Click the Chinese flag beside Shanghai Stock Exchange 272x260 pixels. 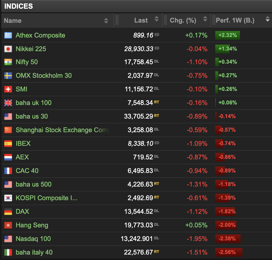pyautogui.click(x=8, y=130)
